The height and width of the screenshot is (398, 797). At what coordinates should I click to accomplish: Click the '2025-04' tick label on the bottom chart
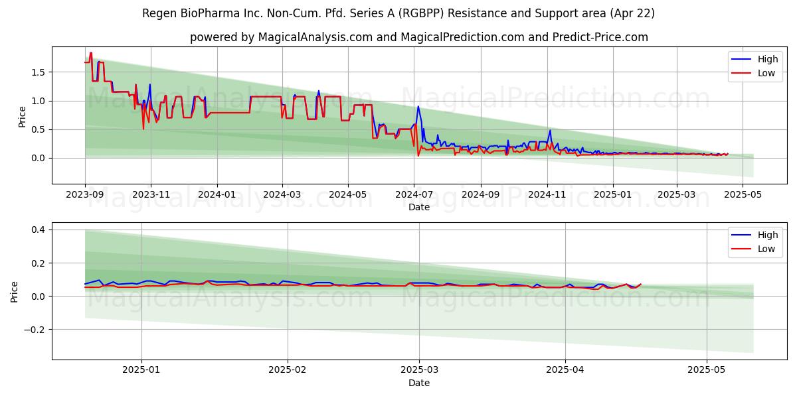565,370
